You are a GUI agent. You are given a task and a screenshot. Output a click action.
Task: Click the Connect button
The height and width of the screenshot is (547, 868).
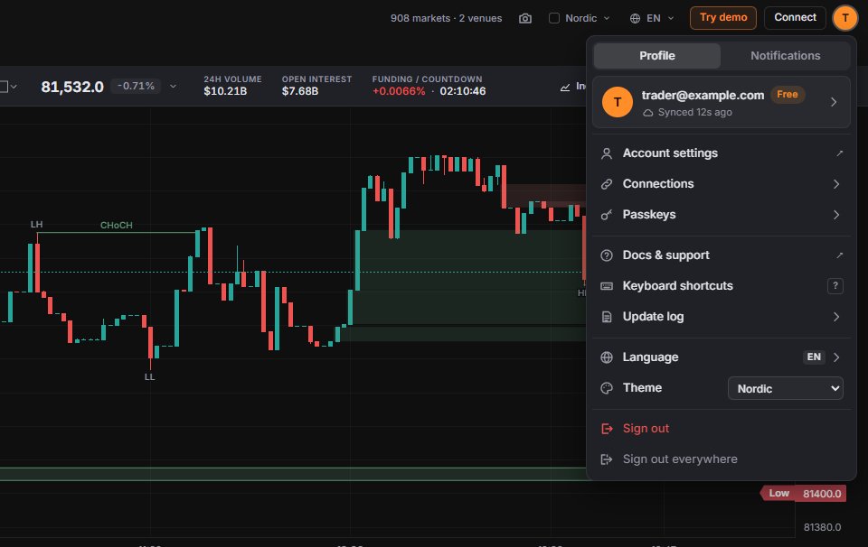[795, 18]
